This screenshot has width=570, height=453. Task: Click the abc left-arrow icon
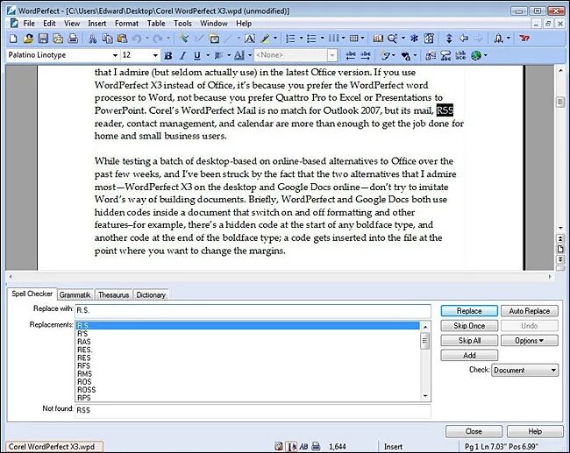351,55
